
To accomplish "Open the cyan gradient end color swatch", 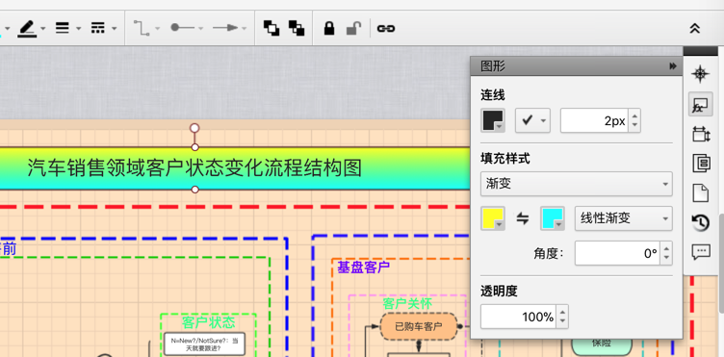I will tap(553, 218).
